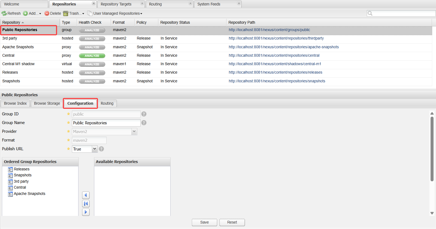This screenshot has height=229, width=436.
Task: Select the Public Repositories row
Action: pyautogui.click(x=216, y=30)
